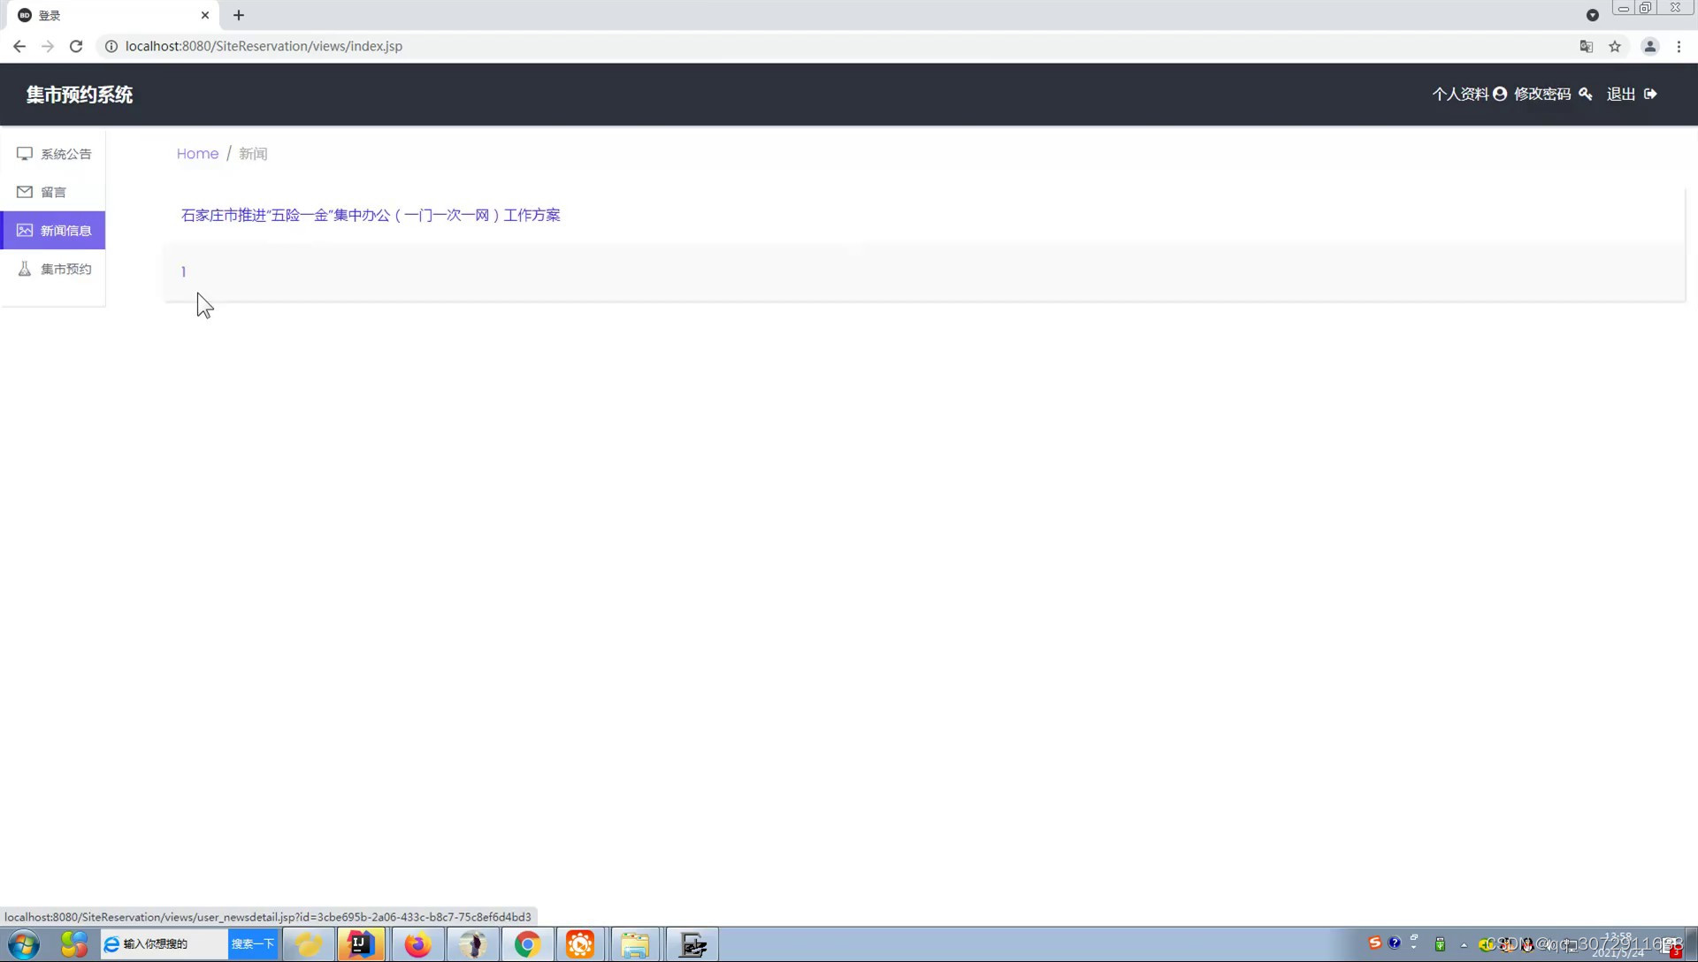Viewport: 1698px width, 962px height.
Task: Click the news entry number 1
Action: (x=183, y=272)
